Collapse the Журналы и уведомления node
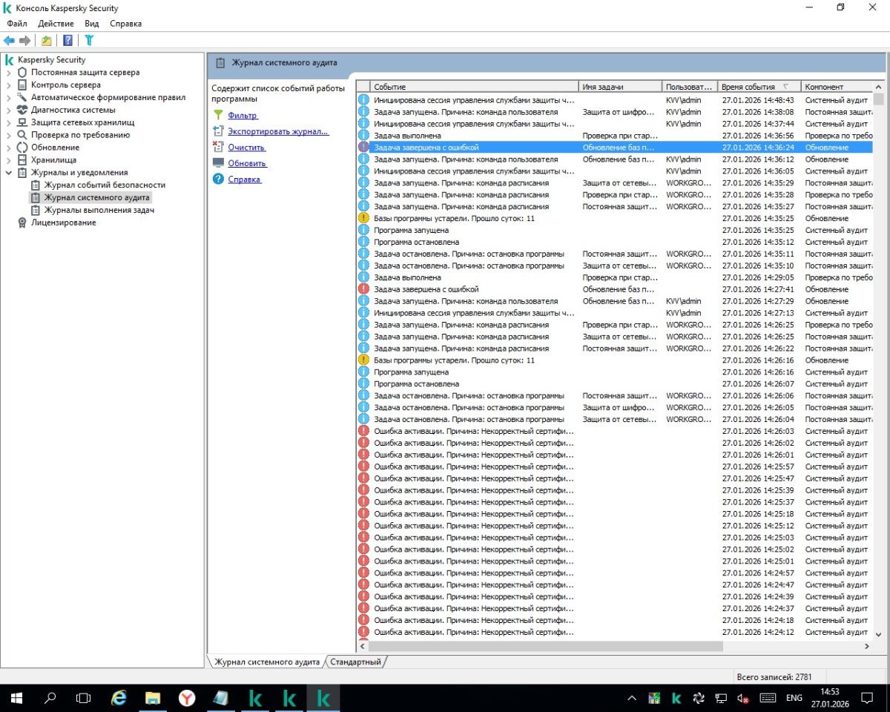The image size is (890, 712). 9,173
